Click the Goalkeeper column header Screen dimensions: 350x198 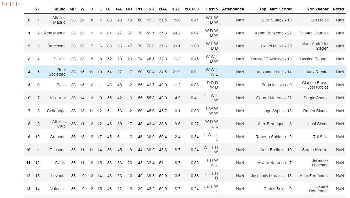coord(317,9)
